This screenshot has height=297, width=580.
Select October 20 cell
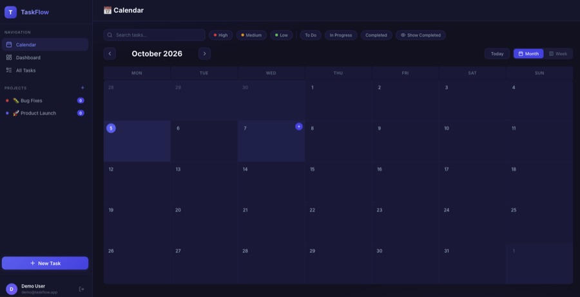(204, 223)
